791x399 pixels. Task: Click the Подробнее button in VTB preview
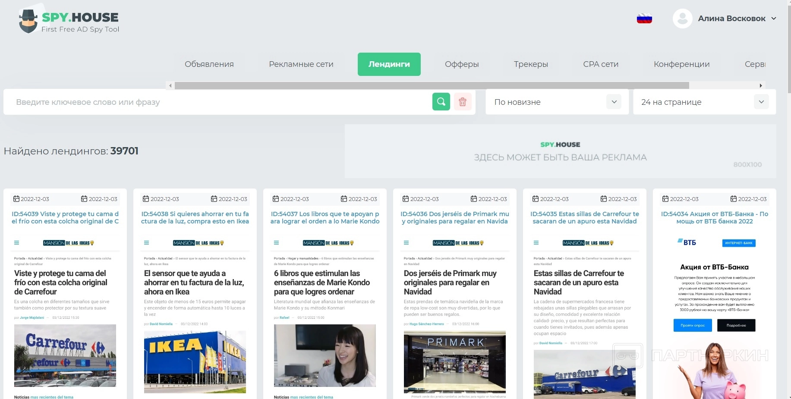click(x=736, y=325)
